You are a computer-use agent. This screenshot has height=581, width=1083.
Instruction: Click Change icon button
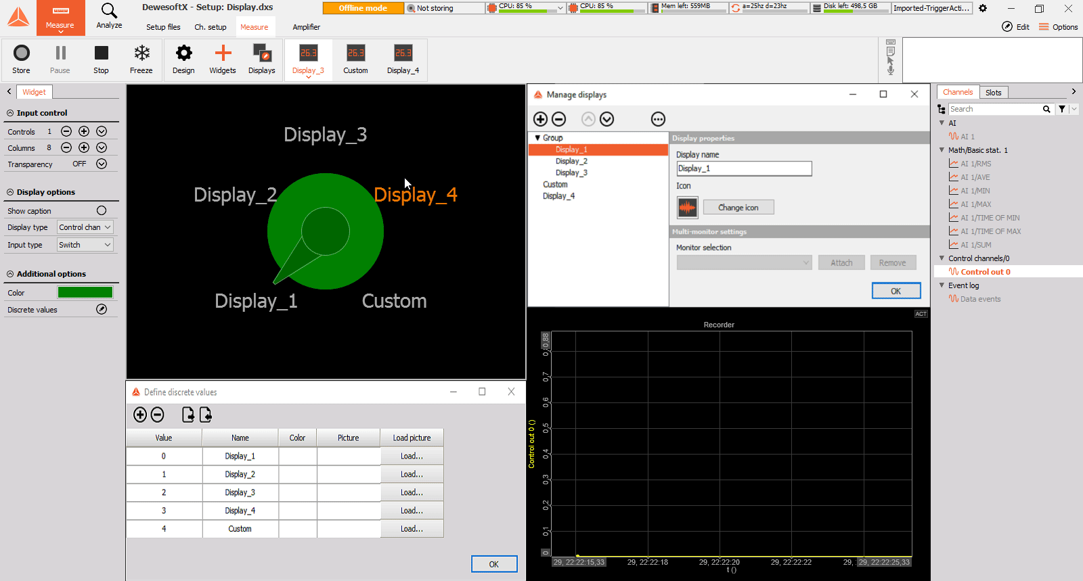pos(738,208)
